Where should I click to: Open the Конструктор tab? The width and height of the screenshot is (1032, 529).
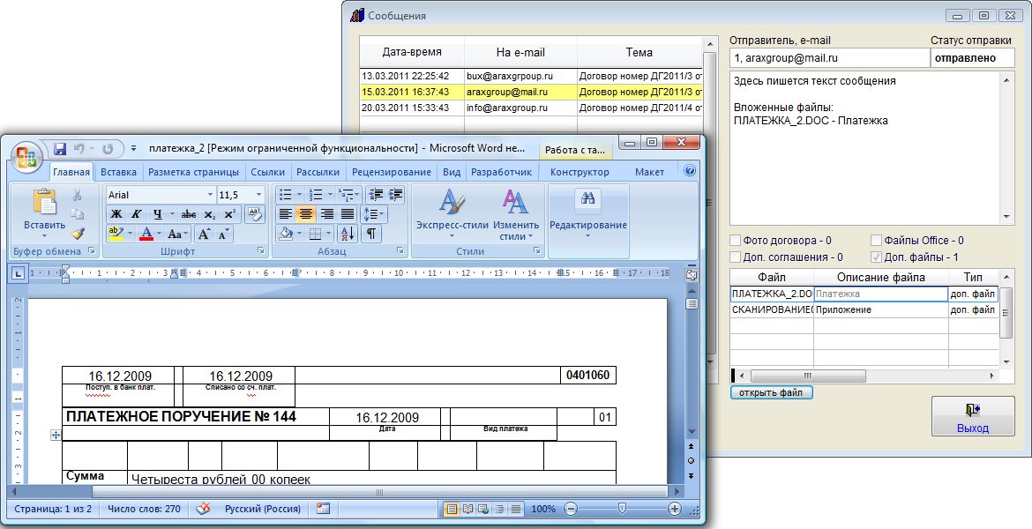(x=580, y=172)
